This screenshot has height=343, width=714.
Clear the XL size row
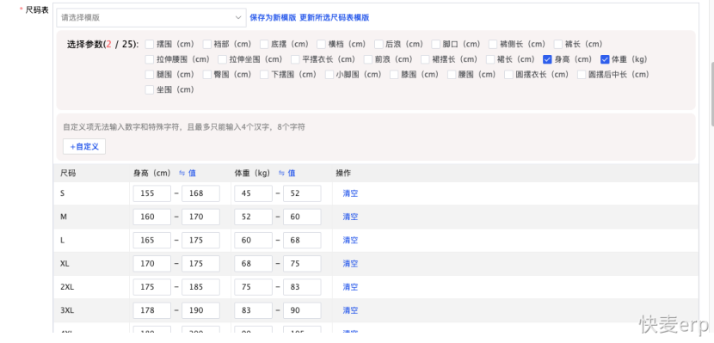coord(350,264)
